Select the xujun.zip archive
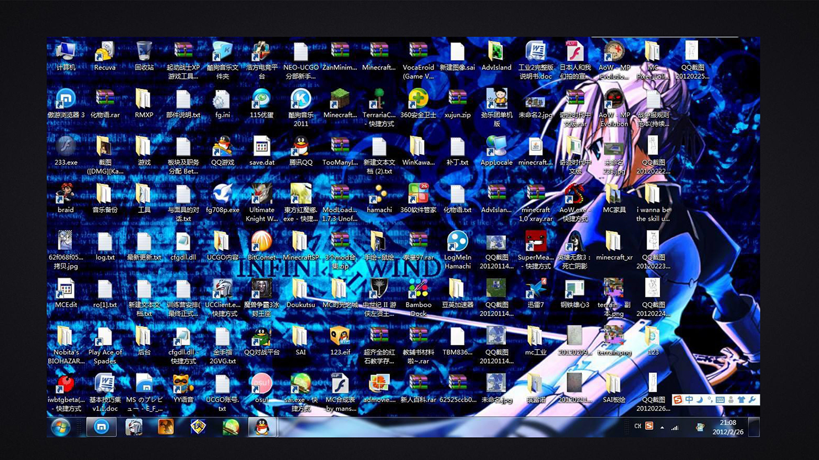The width and height of the screenshot is (819, 460). [x=457, y=104]
